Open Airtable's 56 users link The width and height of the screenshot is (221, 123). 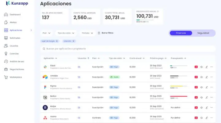(79, 77)
